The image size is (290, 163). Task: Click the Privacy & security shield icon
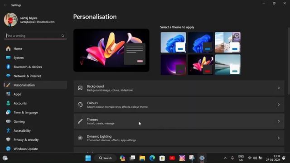(8, 139)
